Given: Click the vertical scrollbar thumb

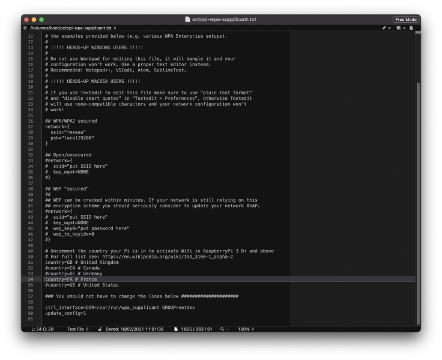Looking at the screenshot, I should coord(418,203).
